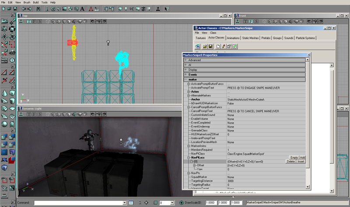This screenshot has width=350, height=207.
Task: Open the grid size 8 dropdown
Action: 172,203
